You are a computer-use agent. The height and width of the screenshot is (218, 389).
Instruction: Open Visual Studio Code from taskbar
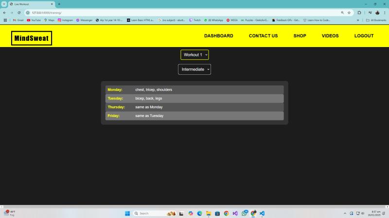(262, 213)
